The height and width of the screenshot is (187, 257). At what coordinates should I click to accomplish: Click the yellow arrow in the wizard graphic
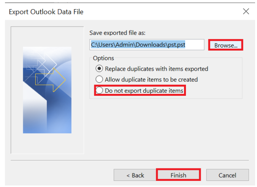click(51, 80)
